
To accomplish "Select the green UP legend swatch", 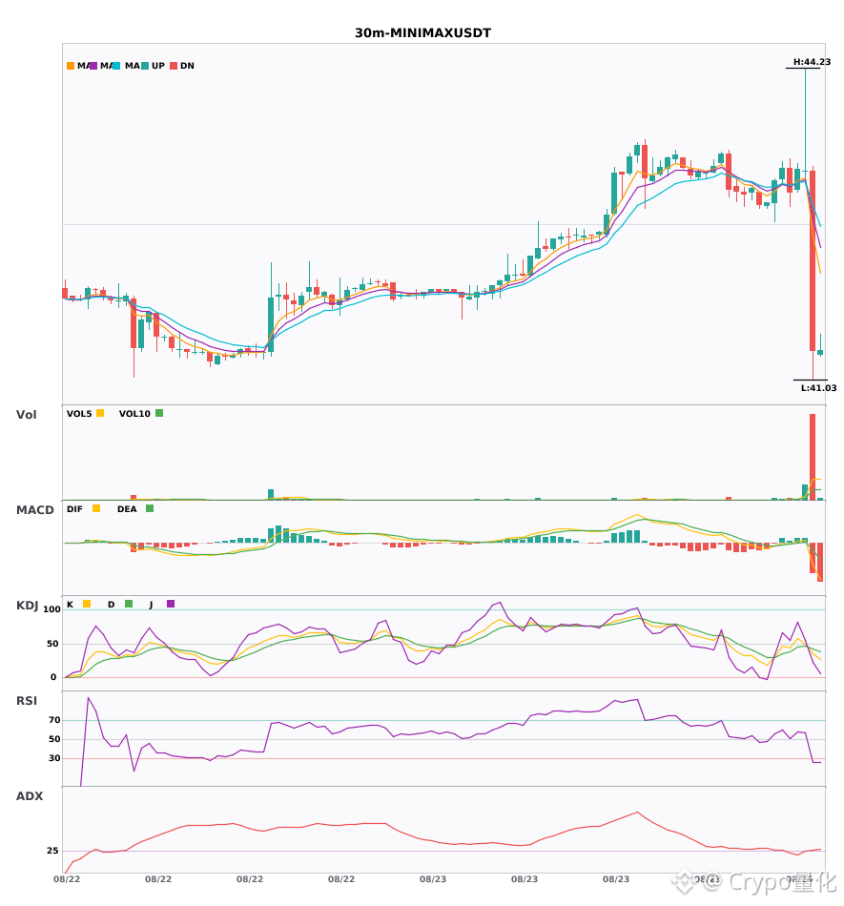I will [145, 66].
